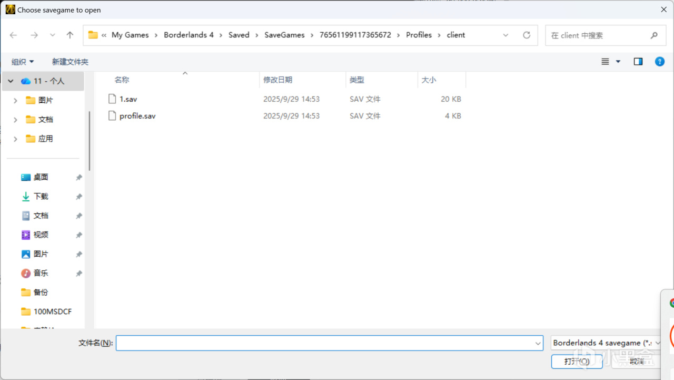Click the pin icon beside 视频
The image size is (674, 380).
[x=79, y=235]
